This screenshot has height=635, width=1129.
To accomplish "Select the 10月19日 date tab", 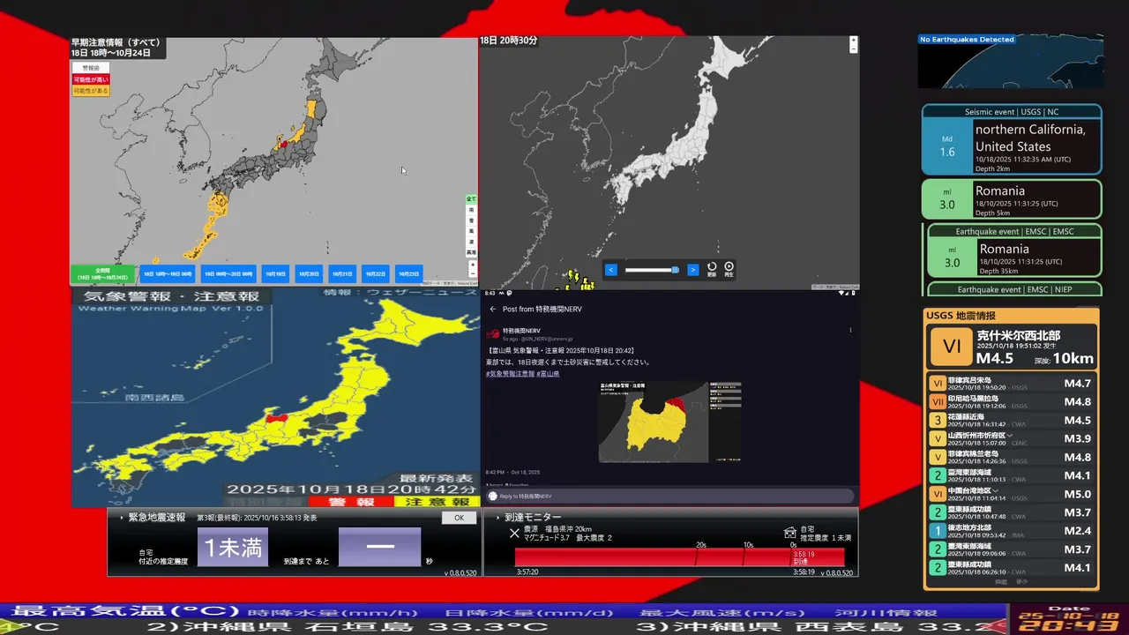I will [x=276, y=274].
